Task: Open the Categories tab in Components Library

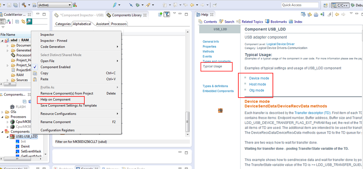Action: click(x=63, y=24)
